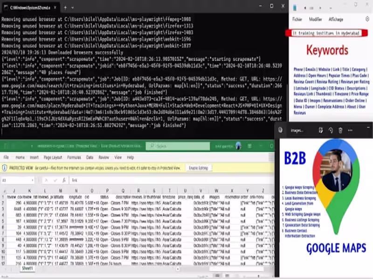Go to previous tab arrow in Notepad
The width and height of the screenshot is (373, 279).
pos(305,8)
